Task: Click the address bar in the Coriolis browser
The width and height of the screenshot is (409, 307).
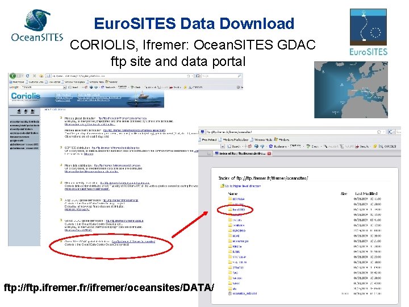Action: point(119,76)
